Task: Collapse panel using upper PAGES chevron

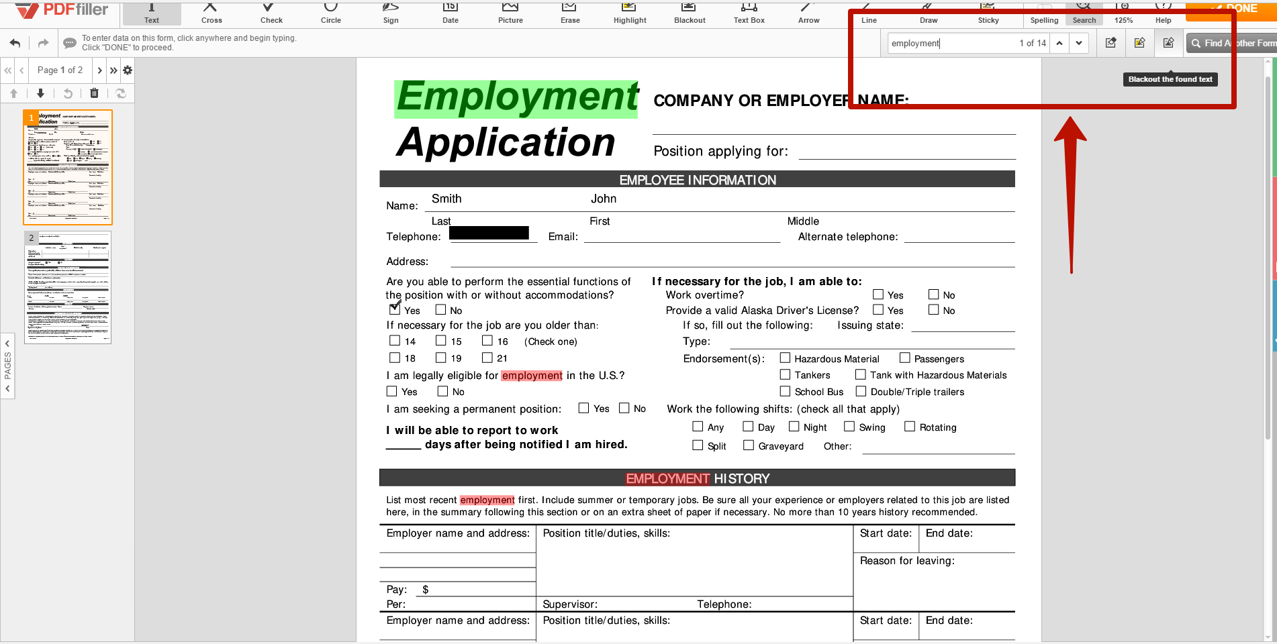Action: pyautogui.click(x=7, y=343)
